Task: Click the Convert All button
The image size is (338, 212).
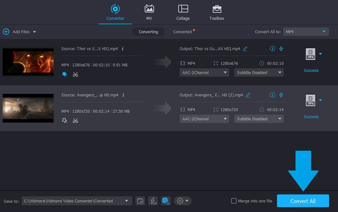Action: (x=303, y=201)
